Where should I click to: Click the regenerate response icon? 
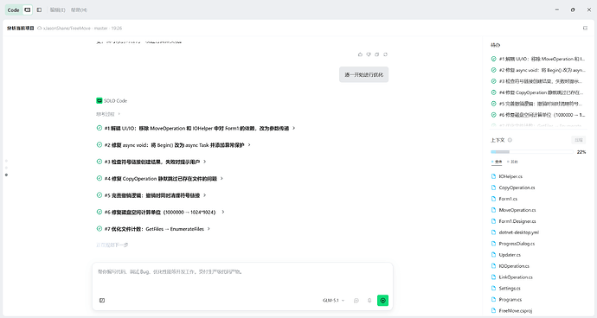click(x=385, y=54)
